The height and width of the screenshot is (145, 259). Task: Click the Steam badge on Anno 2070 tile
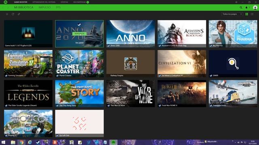click(x=79, y=25)
